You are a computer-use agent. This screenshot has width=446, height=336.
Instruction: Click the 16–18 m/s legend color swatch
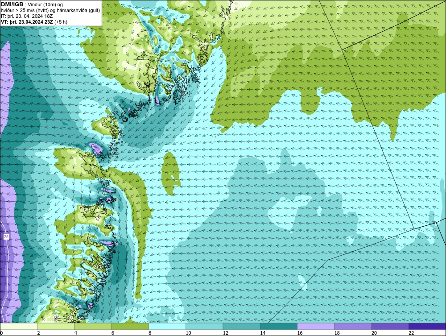[316, 326]
